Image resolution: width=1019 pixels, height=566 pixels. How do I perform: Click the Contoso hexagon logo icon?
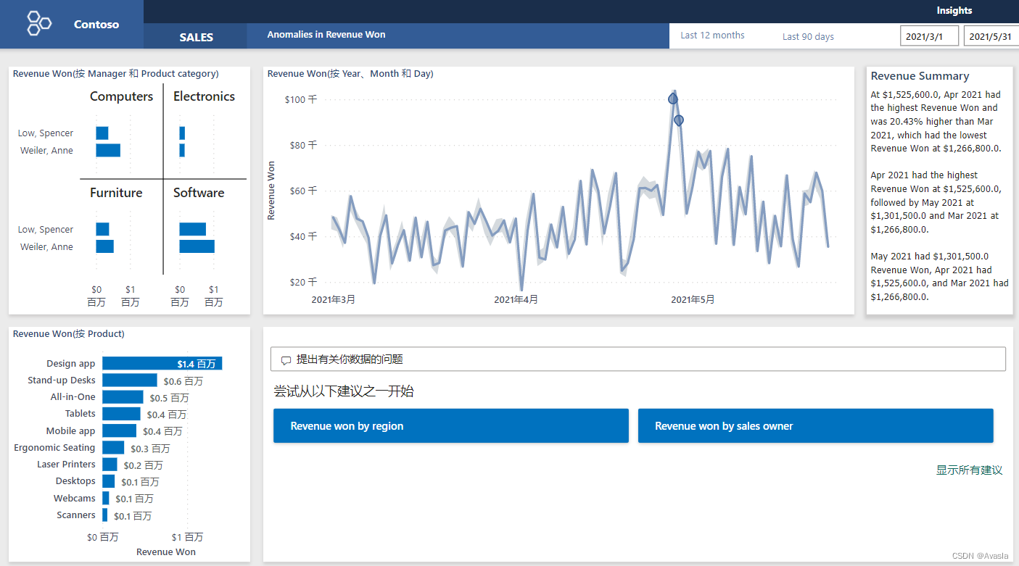[x=39, y=23]
